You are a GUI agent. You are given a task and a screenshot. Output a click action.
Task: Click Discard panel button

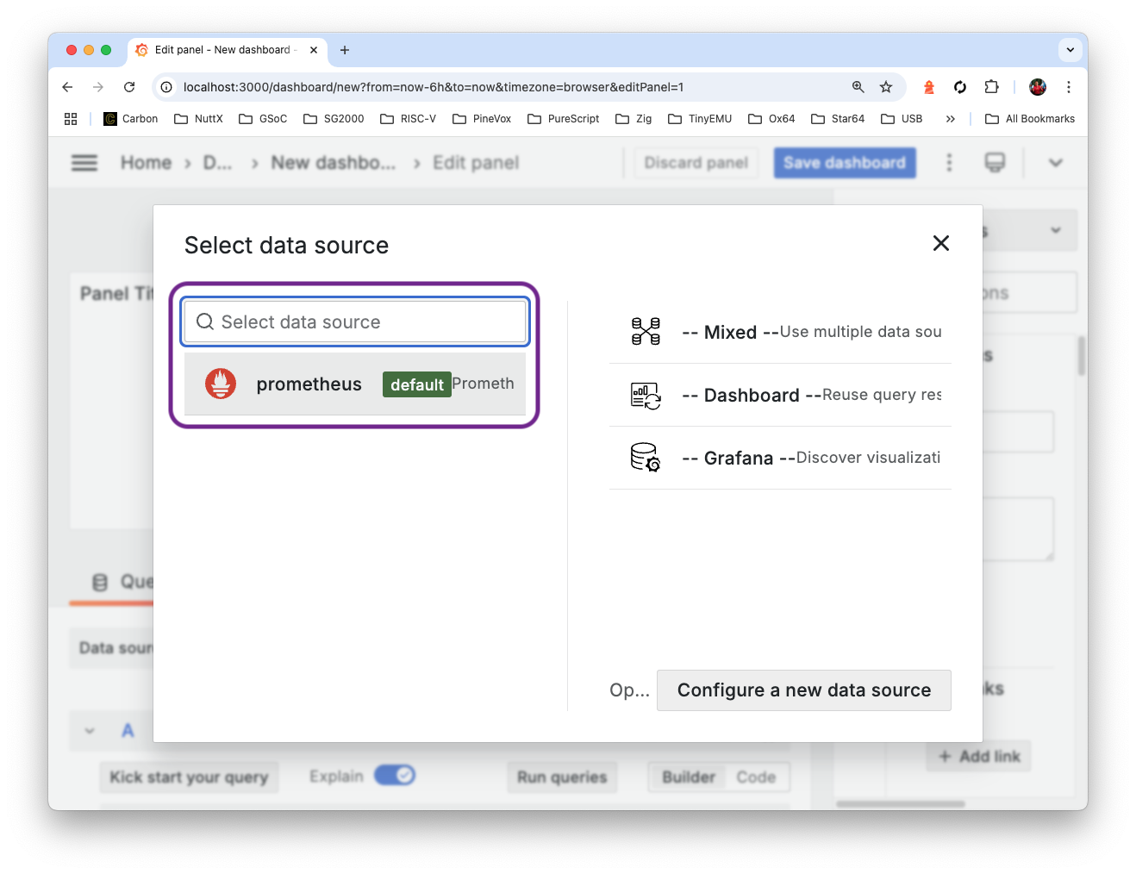tap(696, 163)
